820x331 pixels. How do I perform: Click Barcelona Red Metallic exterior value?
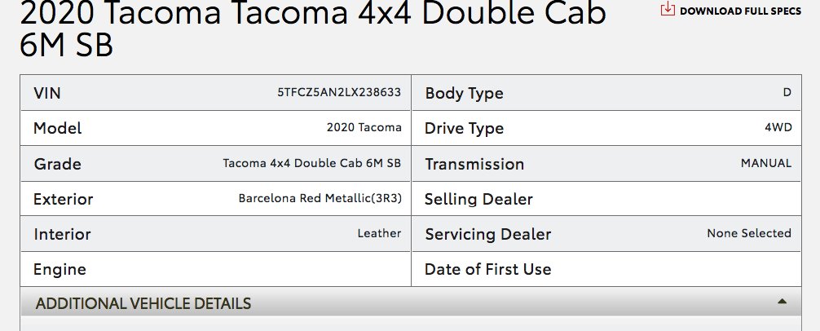(x=320, y=198)
